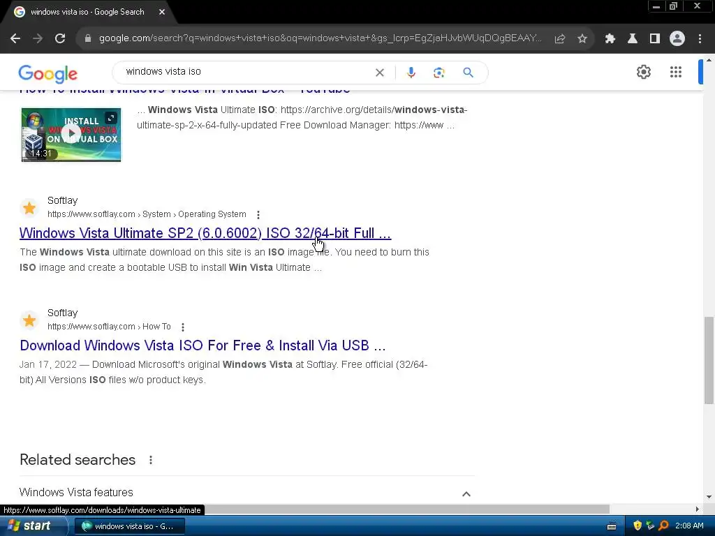Click the scroll right arrow of horizontal scrollbar

pyautogui.click(x=698, y=509)
